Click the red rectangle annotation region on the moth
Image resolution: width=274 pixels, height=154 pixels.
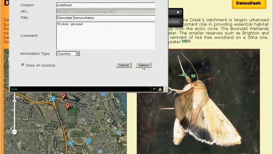[200, 81]
